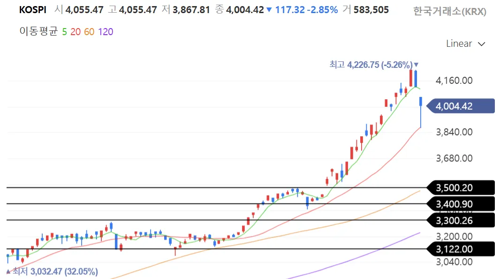Click the 최고 4,226.75 high marker
Viewport: 500px width, 279px height.
pos(371,65)
